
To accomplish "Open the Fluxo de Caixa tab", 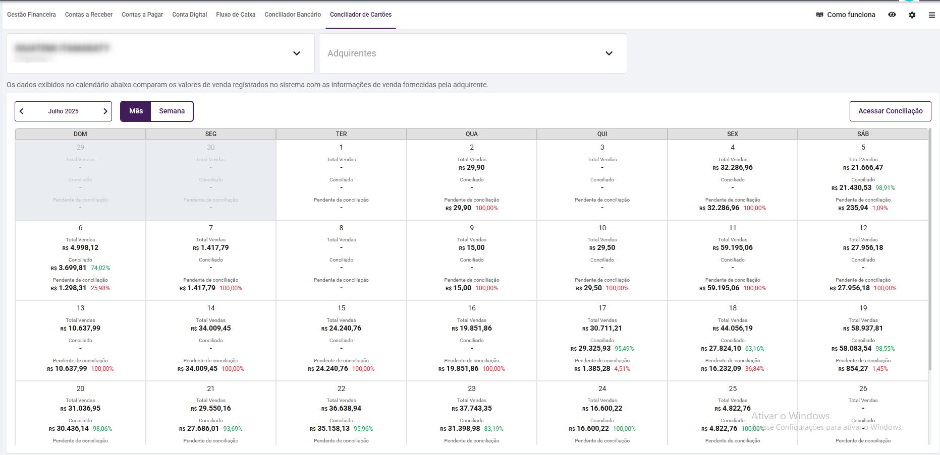I will coord(236,15).
